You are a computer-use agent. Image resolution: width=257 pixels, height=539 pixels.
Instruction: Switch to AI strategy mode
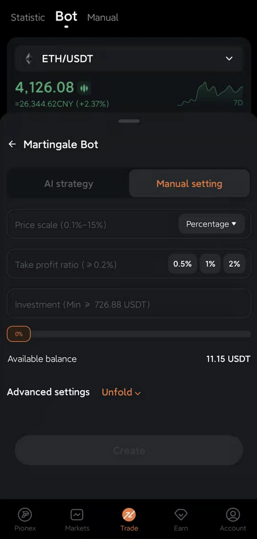pyautogui.click(x=68, y=183)
